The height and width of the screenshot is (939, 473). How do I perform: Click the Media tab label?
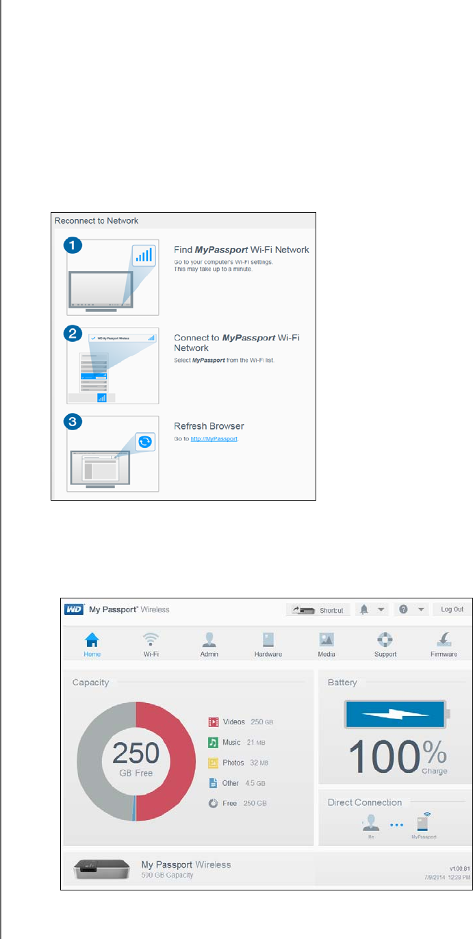(x=327, y=654)
